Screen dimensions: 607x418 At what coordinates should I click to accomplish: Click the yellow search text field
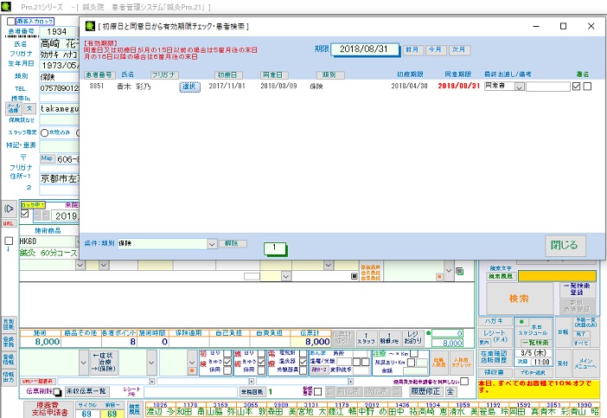point(557,276)
